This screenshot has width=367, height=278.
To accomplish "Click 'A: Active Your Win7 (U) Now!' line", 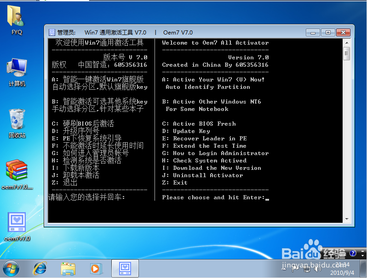I will (x=213, y=80).
